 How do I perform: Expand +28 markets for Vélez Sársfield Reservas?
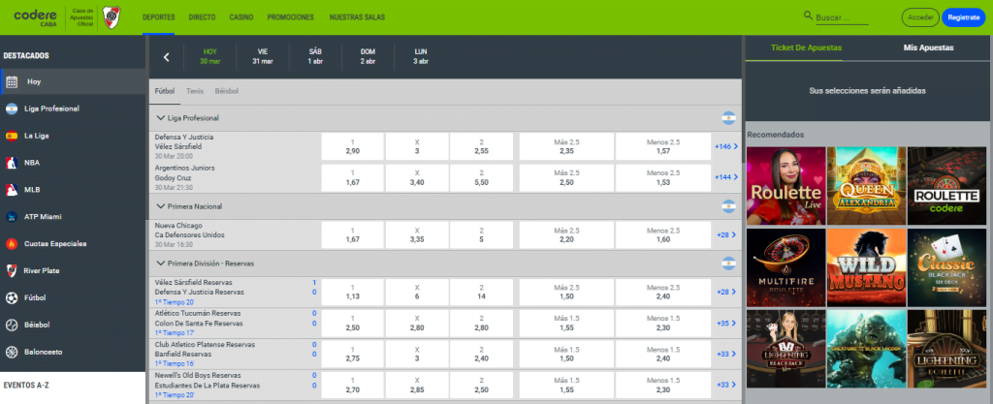coord(725,292)
